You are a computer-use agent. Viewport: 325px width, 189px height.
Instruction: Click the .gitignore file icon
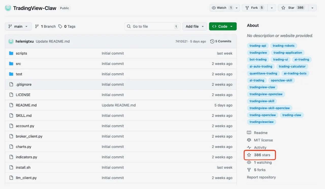pos(11,84)
